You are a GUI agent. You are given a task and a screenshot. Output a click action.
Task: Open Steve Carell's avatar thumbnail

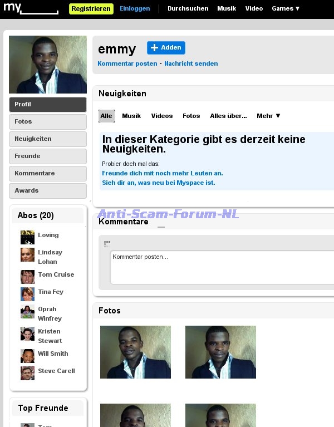click(x=27, y=373)
